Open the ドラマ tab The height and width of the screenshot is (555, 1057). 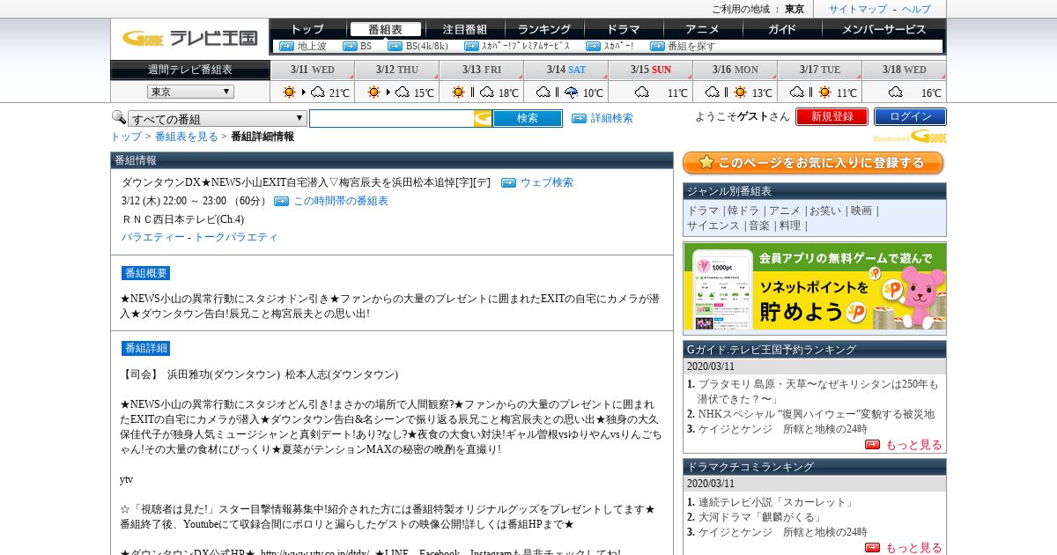click(x=624, y=29)
